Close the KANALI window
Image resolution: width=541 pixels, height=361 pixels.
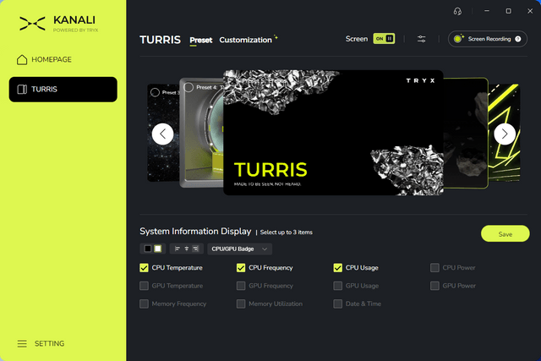tap(530, 11)
